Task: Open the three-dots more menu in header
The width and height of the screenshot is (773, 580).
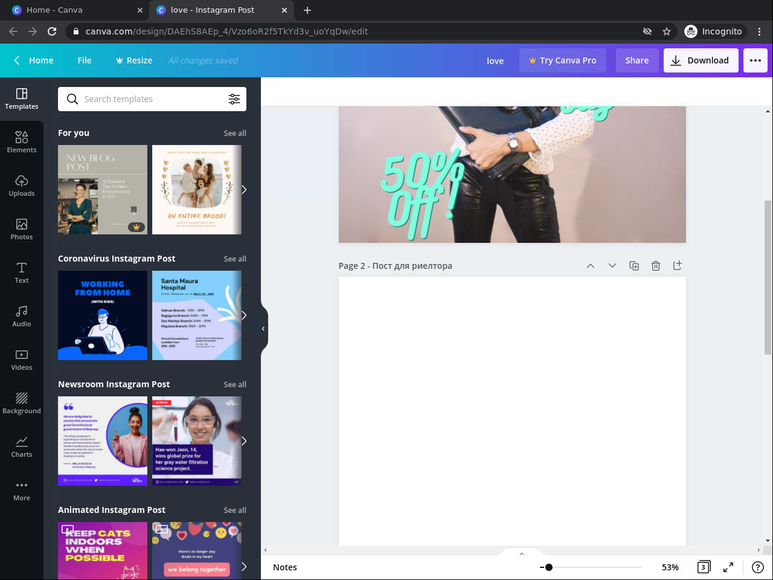Action: pos(755,60)
